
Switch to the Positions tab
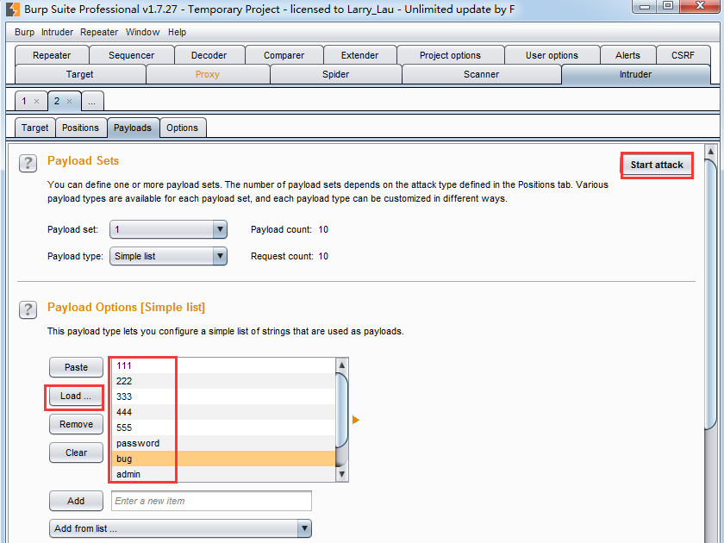click(x=80, y=128)
